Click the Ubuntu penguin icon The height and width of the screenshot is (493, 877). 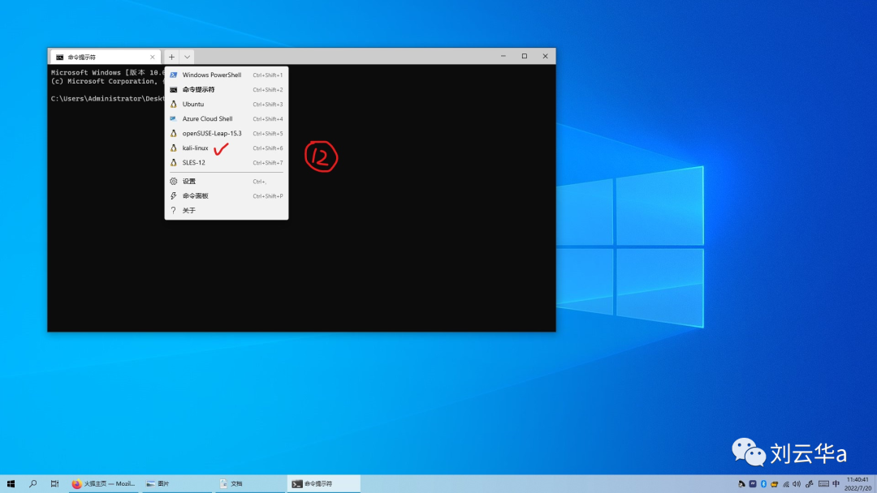click(x=174, y=104)
